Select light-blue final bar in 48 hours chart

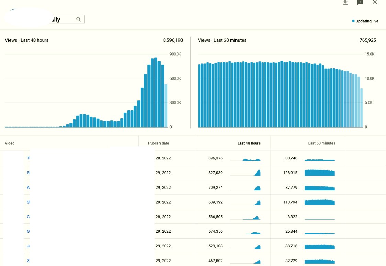pyautogui.click(x=166, y=106)
